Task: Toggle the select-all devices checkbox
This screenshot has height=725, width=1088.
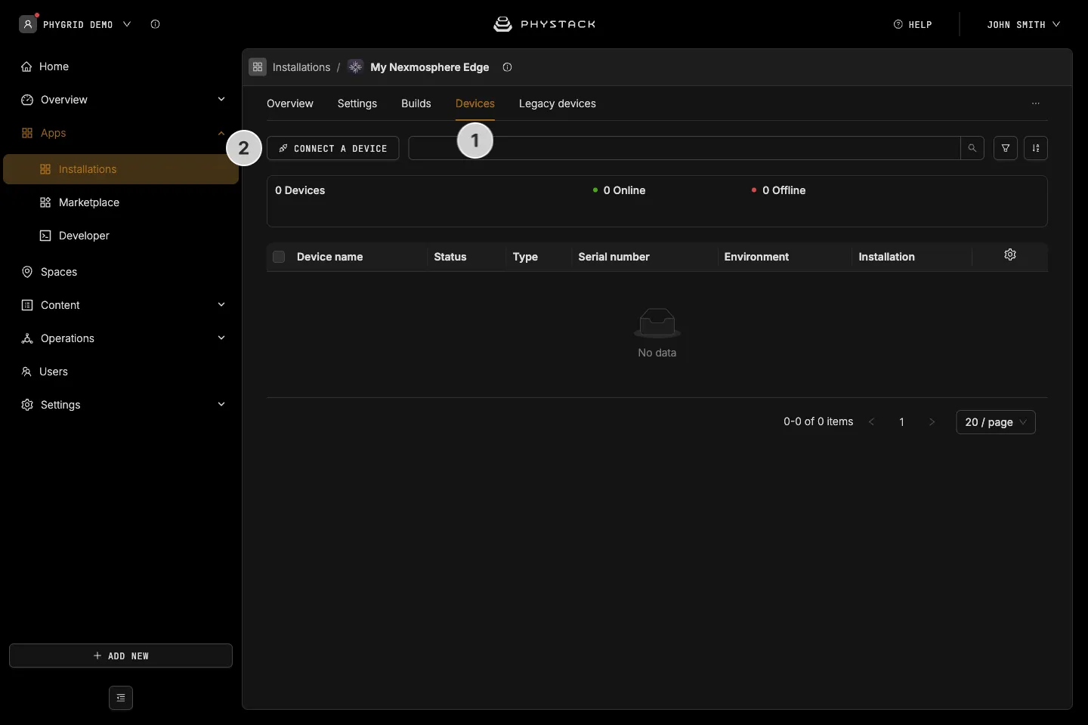Action: [279, 257]
